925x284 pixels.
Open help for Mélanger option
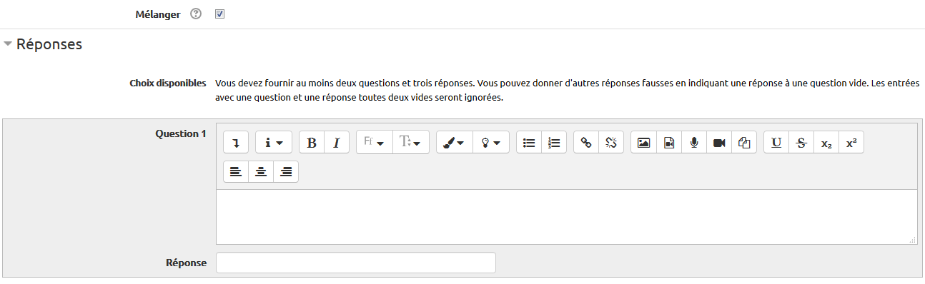click(x=196, y=14)
